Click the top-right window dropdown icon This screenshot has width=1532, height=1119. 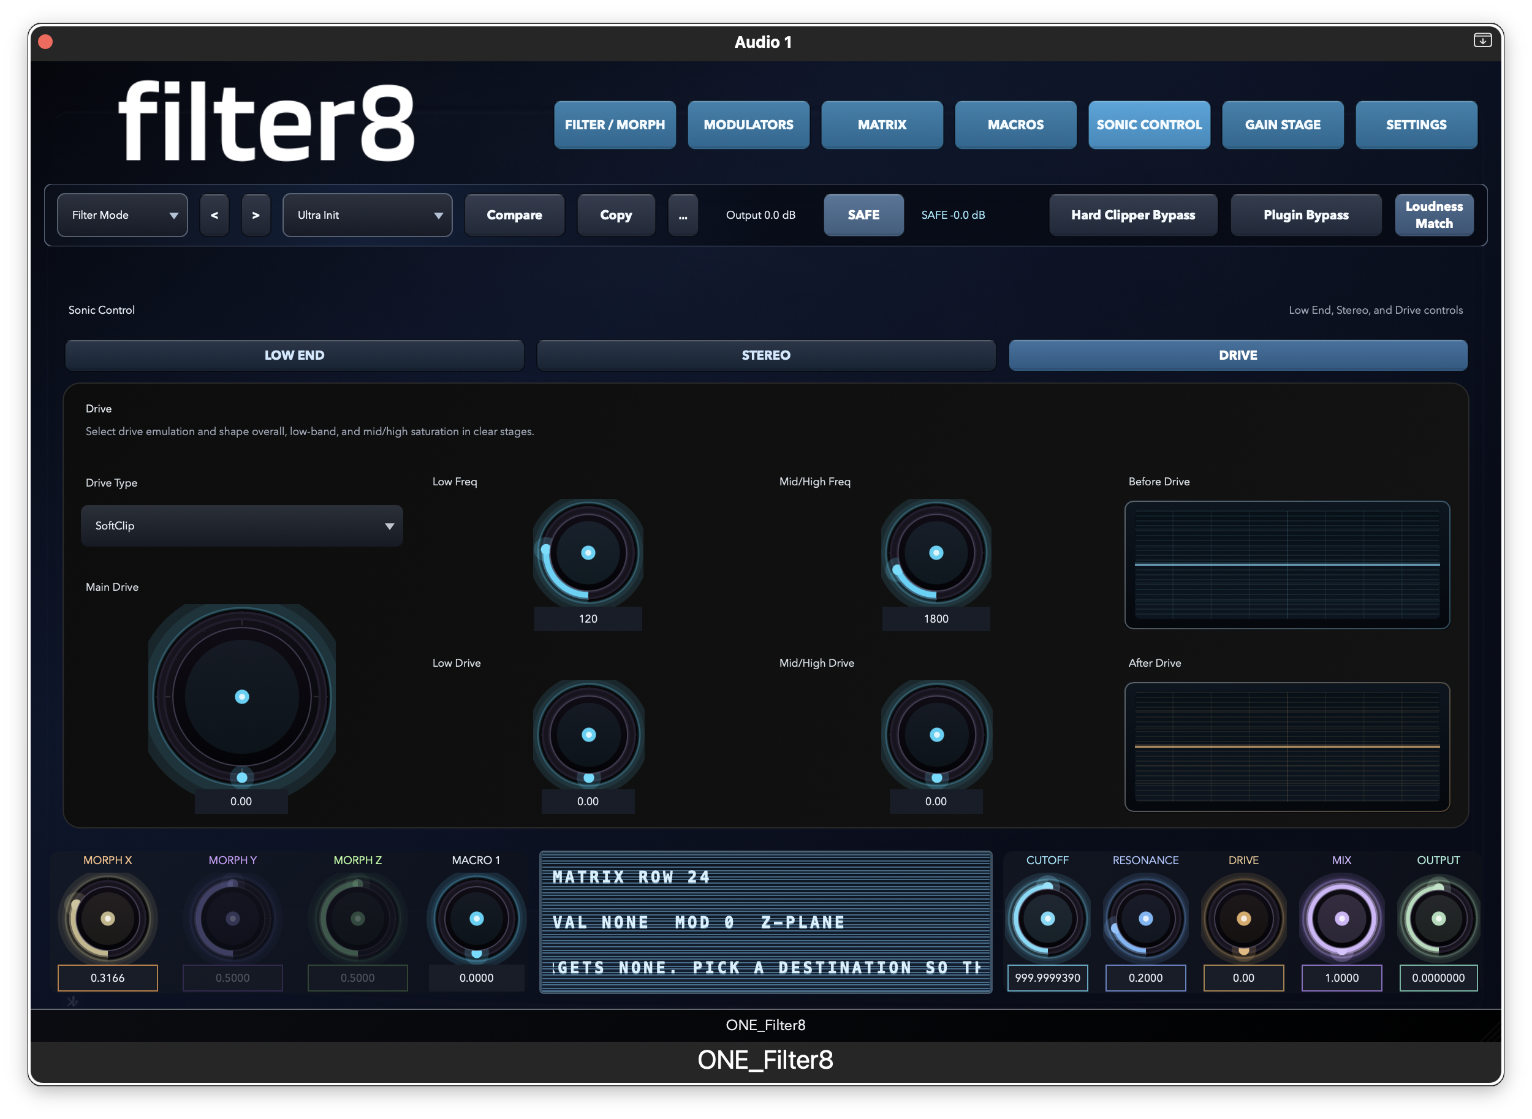click(1482, 40)
